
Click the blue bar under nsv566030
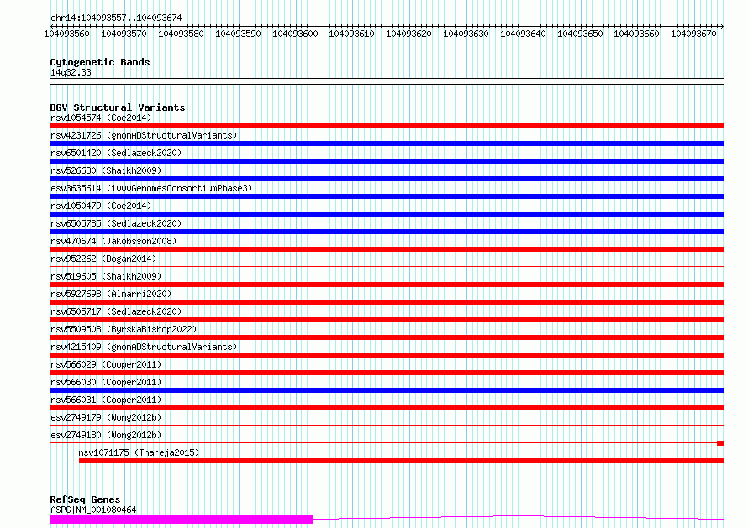(387, 390)
